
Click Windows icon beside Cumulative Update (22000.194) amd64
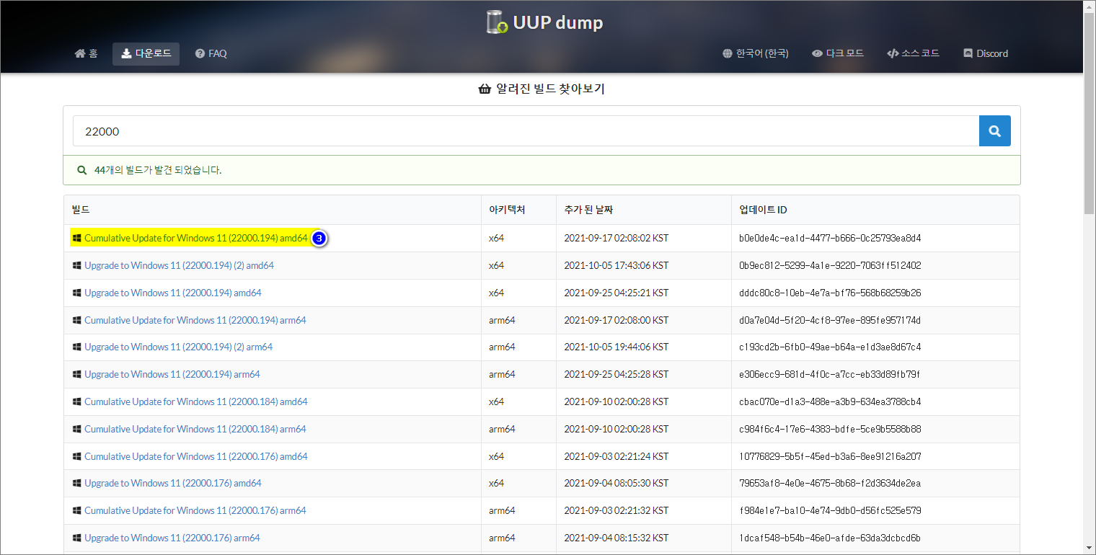pyautogui.click(x=76, y=238)
